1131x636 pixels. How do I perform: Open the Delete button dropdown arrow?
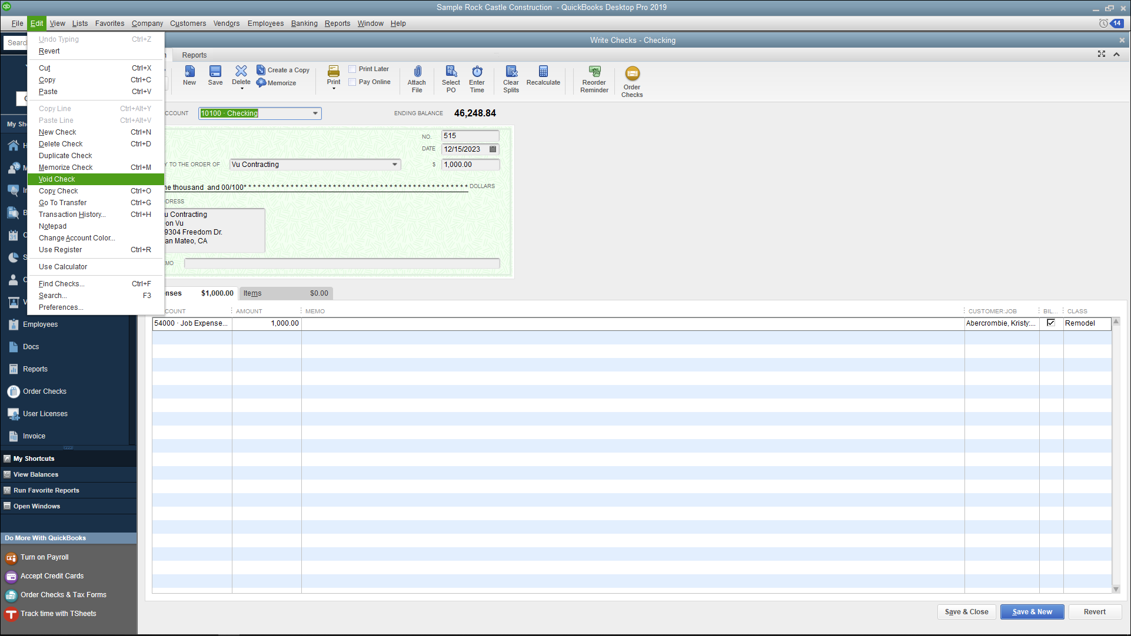[241, 89]
